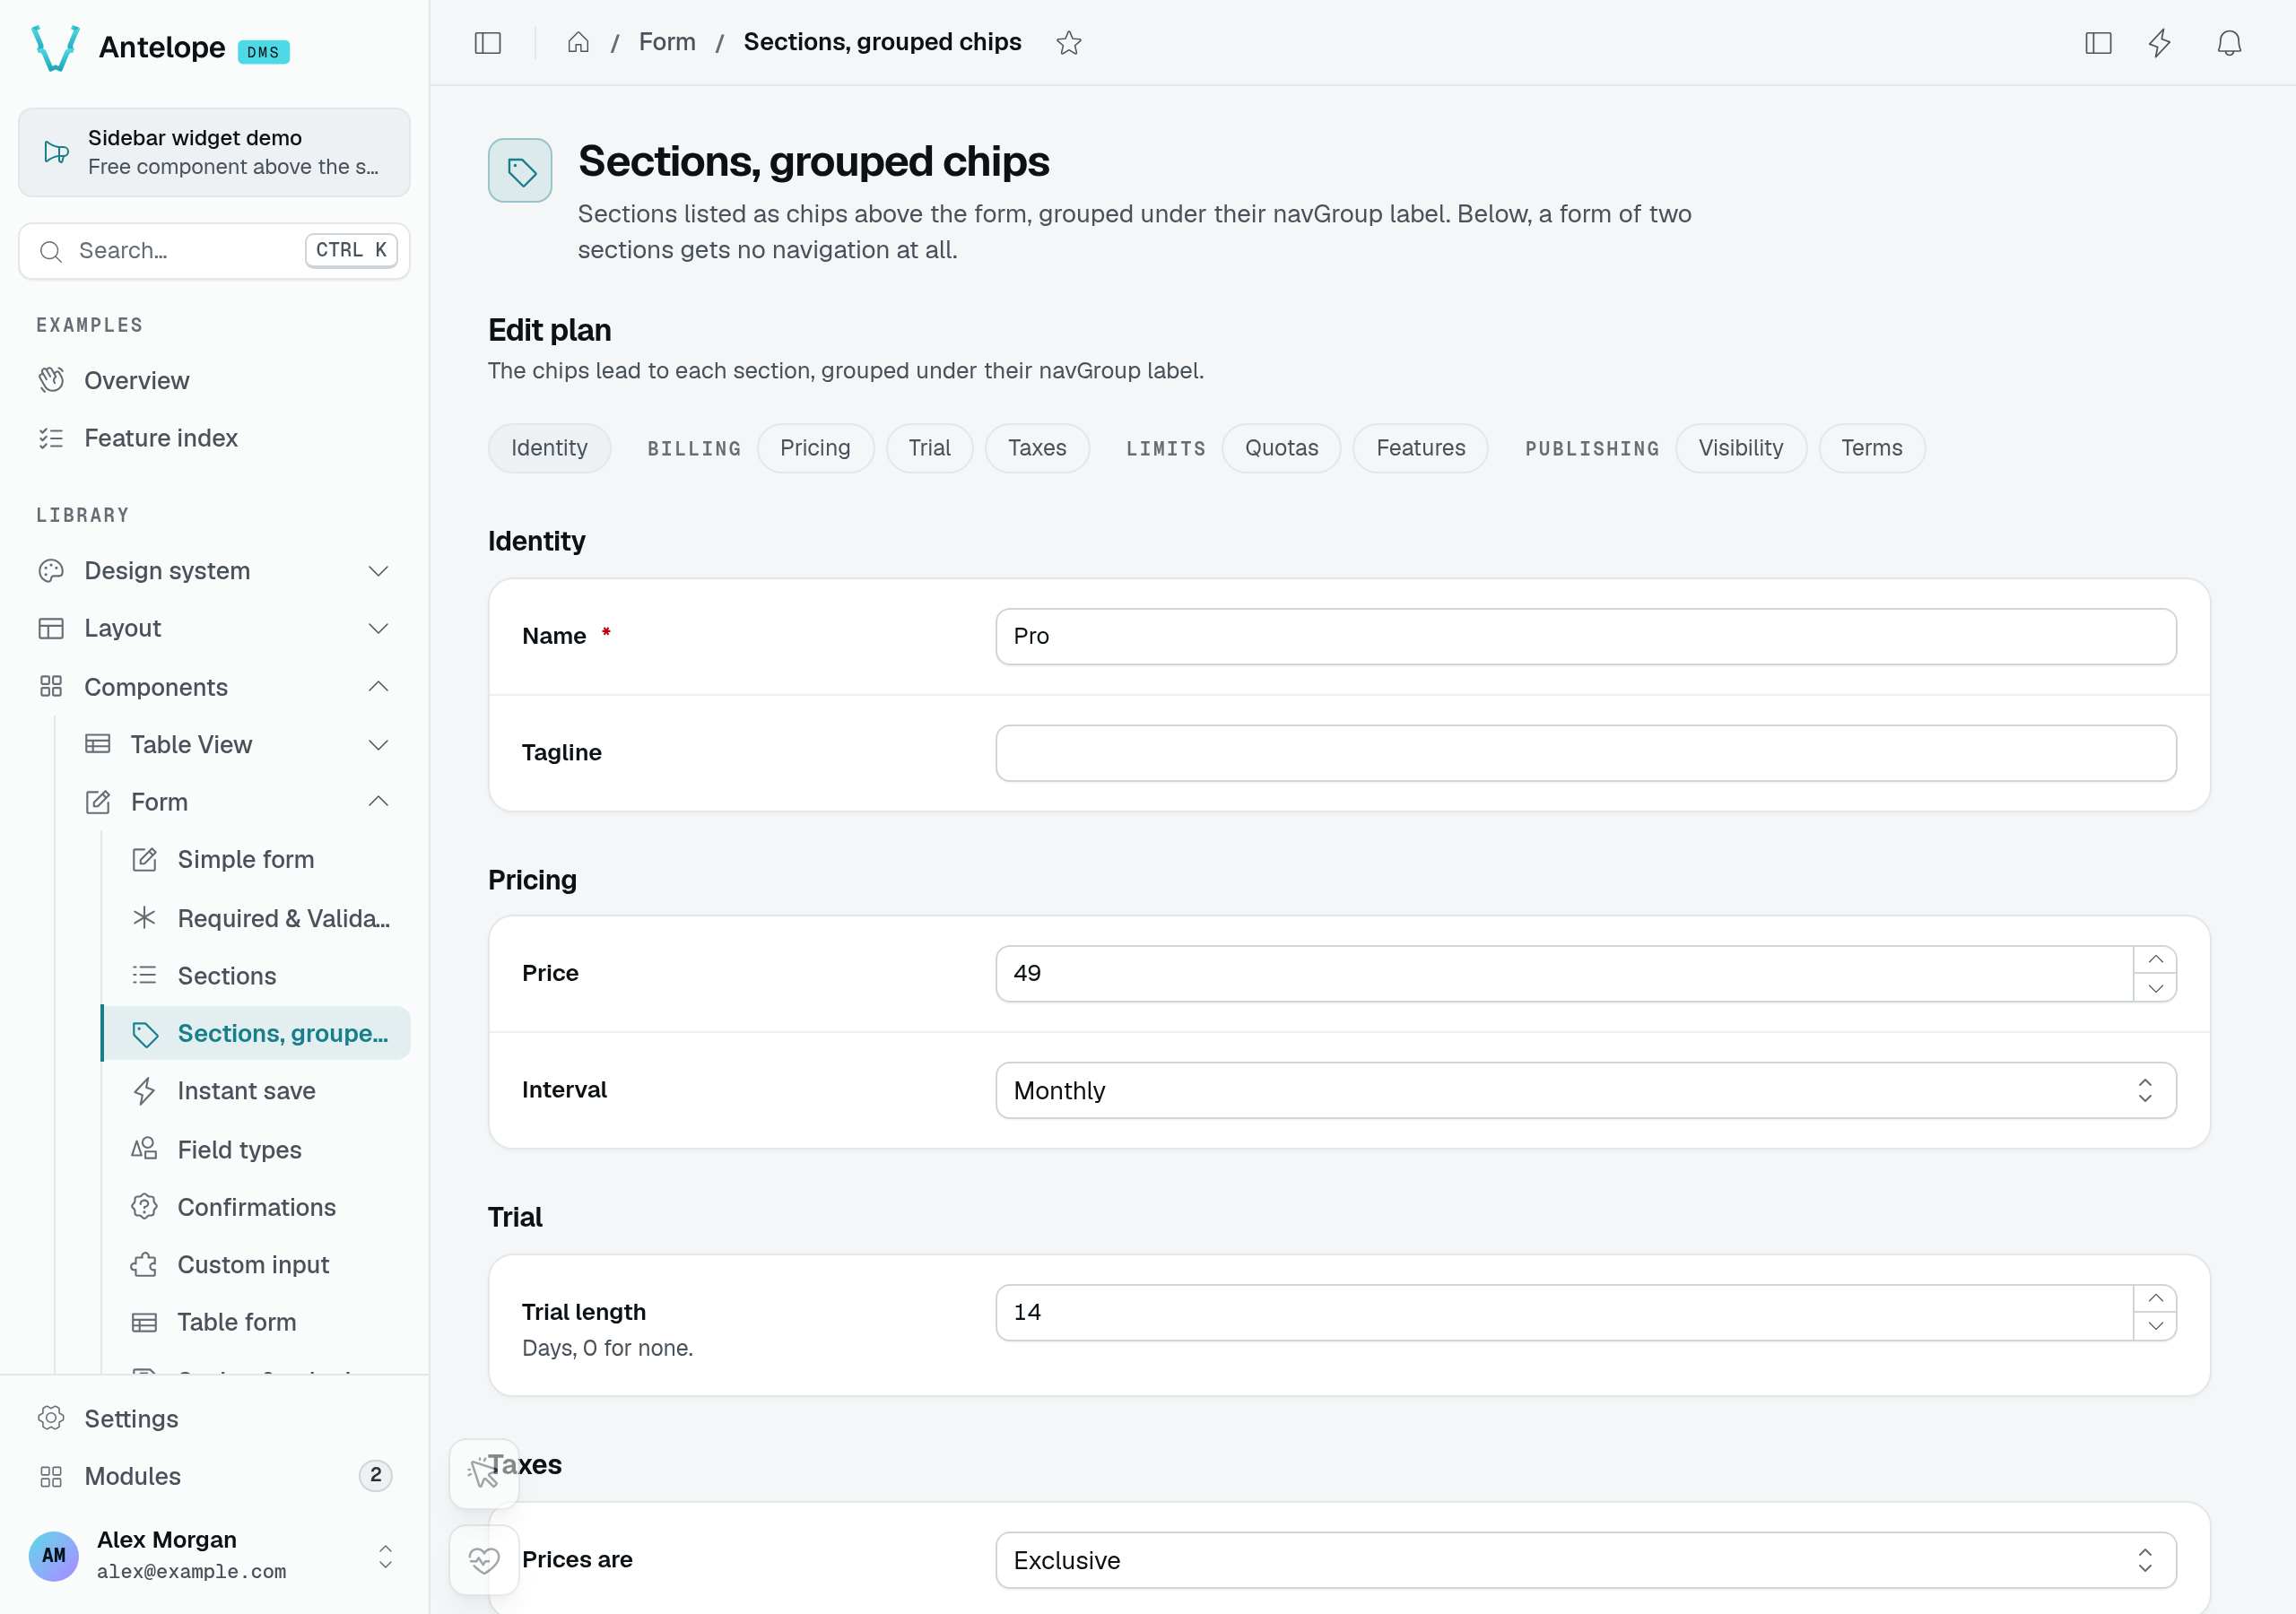Collapse Components group
The height and width of the screenshot is (1614, 2296).
214,686
